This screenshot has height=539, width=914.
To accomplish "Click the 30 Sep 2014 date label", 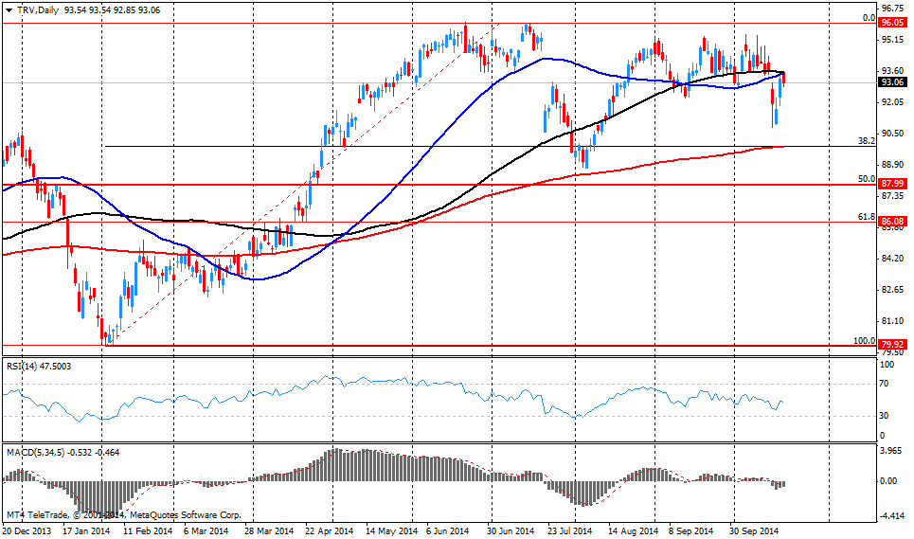I will [x=754, y=530].
